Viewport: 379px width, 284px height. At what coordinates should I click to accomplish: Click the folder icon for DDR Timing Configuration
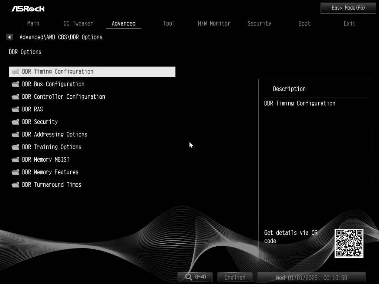pyautogui.click(x=16, y=72)
